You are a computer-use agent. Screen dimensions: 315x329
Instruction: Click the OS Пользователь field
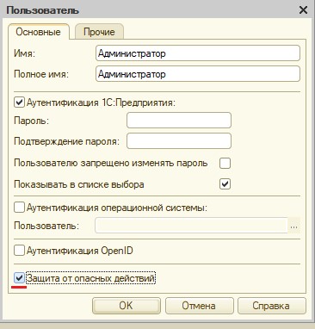point(191,226)
